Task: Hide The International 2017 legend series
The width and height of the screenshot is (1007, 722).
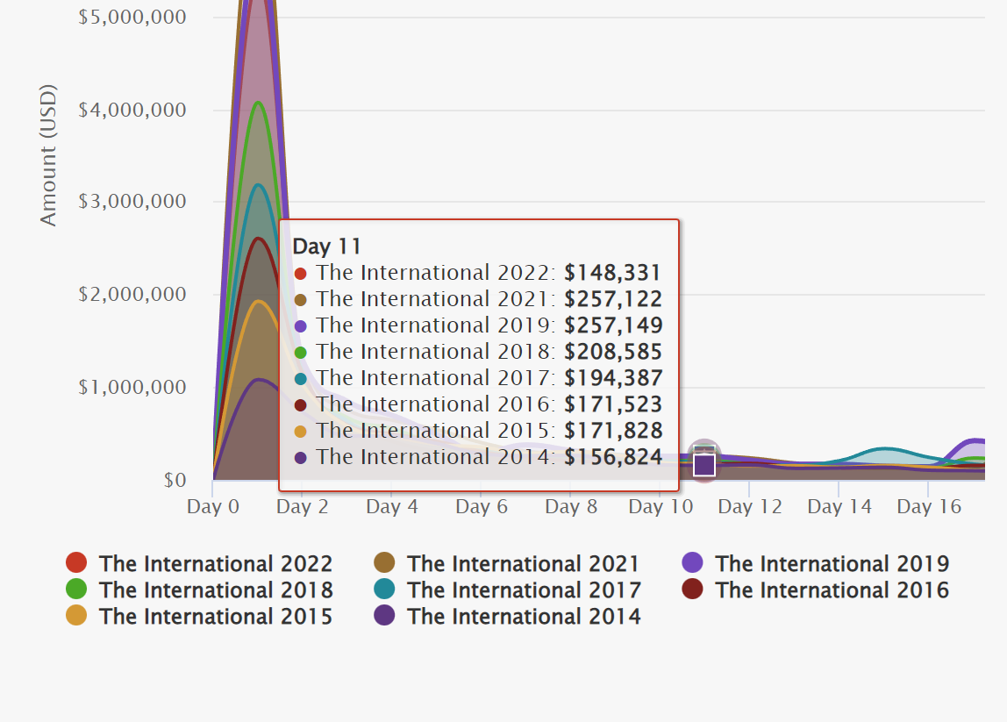Action: (507, 590)
